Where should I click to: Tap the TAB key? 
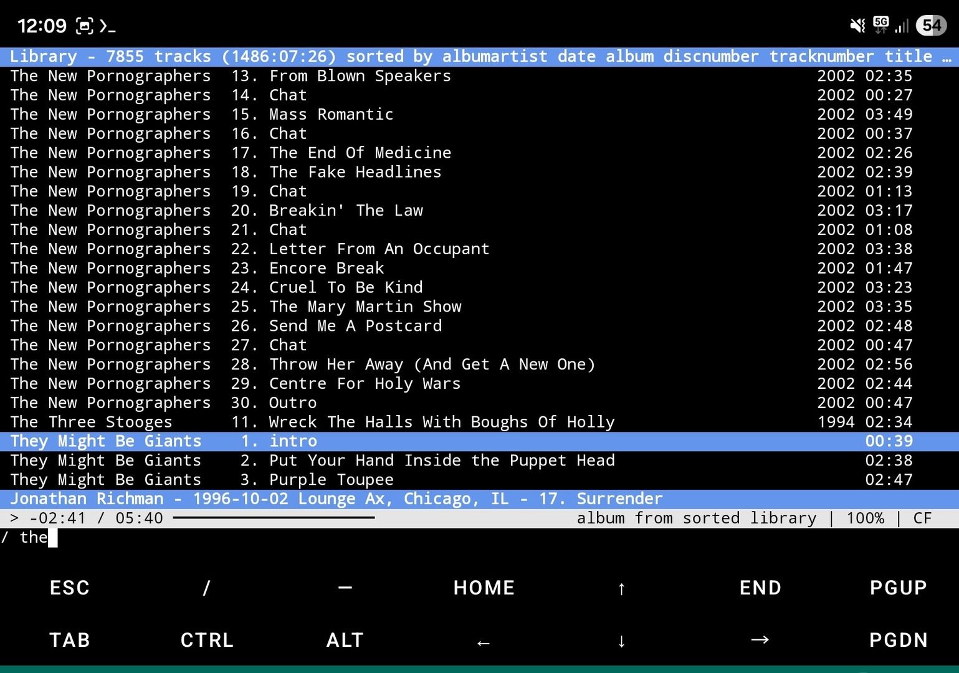click(69, 640)
